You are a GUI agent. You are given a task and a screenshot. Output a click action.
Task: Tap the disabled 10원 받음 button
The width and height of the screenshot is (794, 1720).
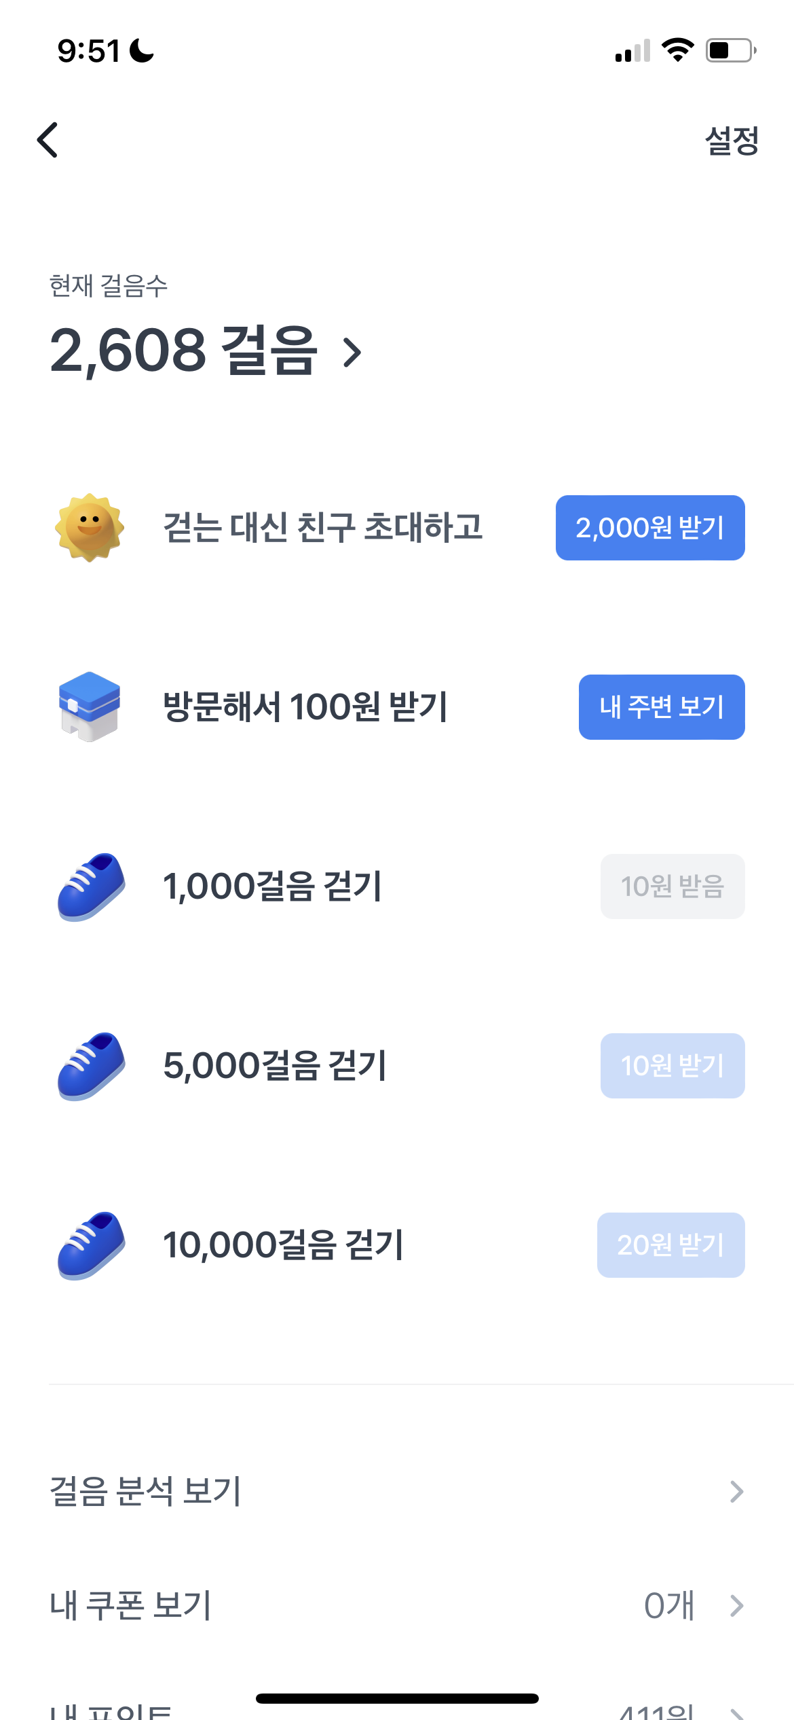point(672,886)
